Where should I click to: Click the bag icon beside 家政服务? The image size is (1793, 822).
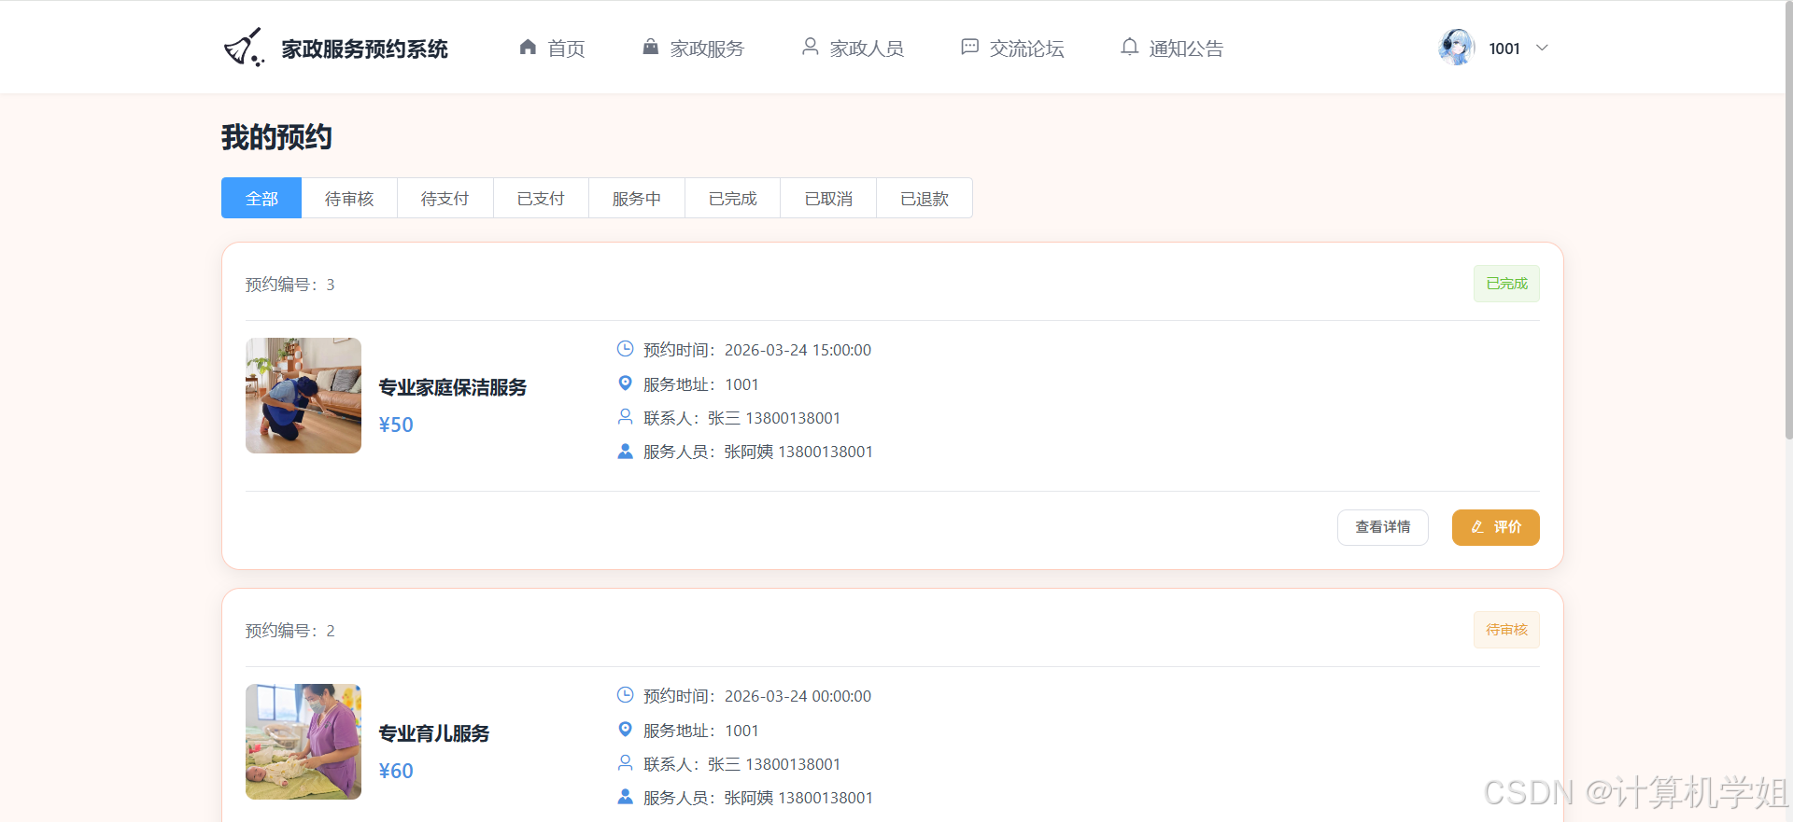tap(650, 47)
